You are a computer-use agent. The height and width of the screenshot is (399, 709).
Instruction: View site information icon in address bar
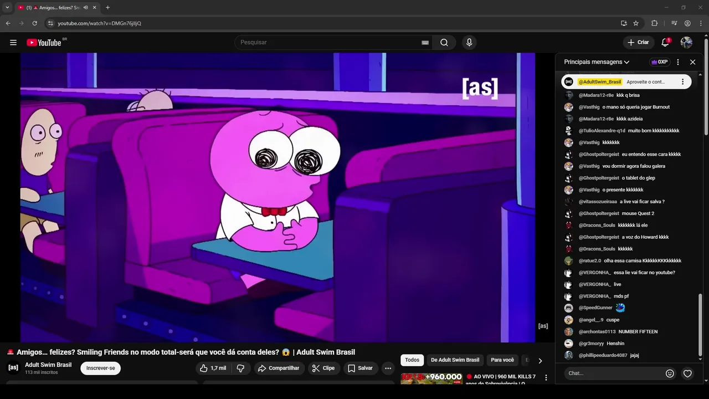[x=50, y=23]
